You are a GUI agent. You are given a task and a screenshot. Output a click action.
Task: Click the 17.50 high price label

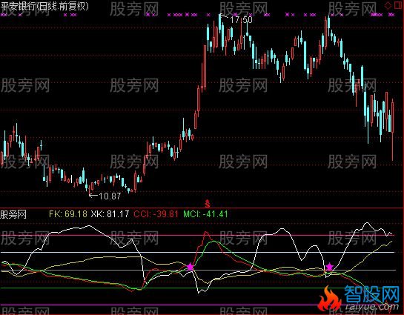coord(241,20)
